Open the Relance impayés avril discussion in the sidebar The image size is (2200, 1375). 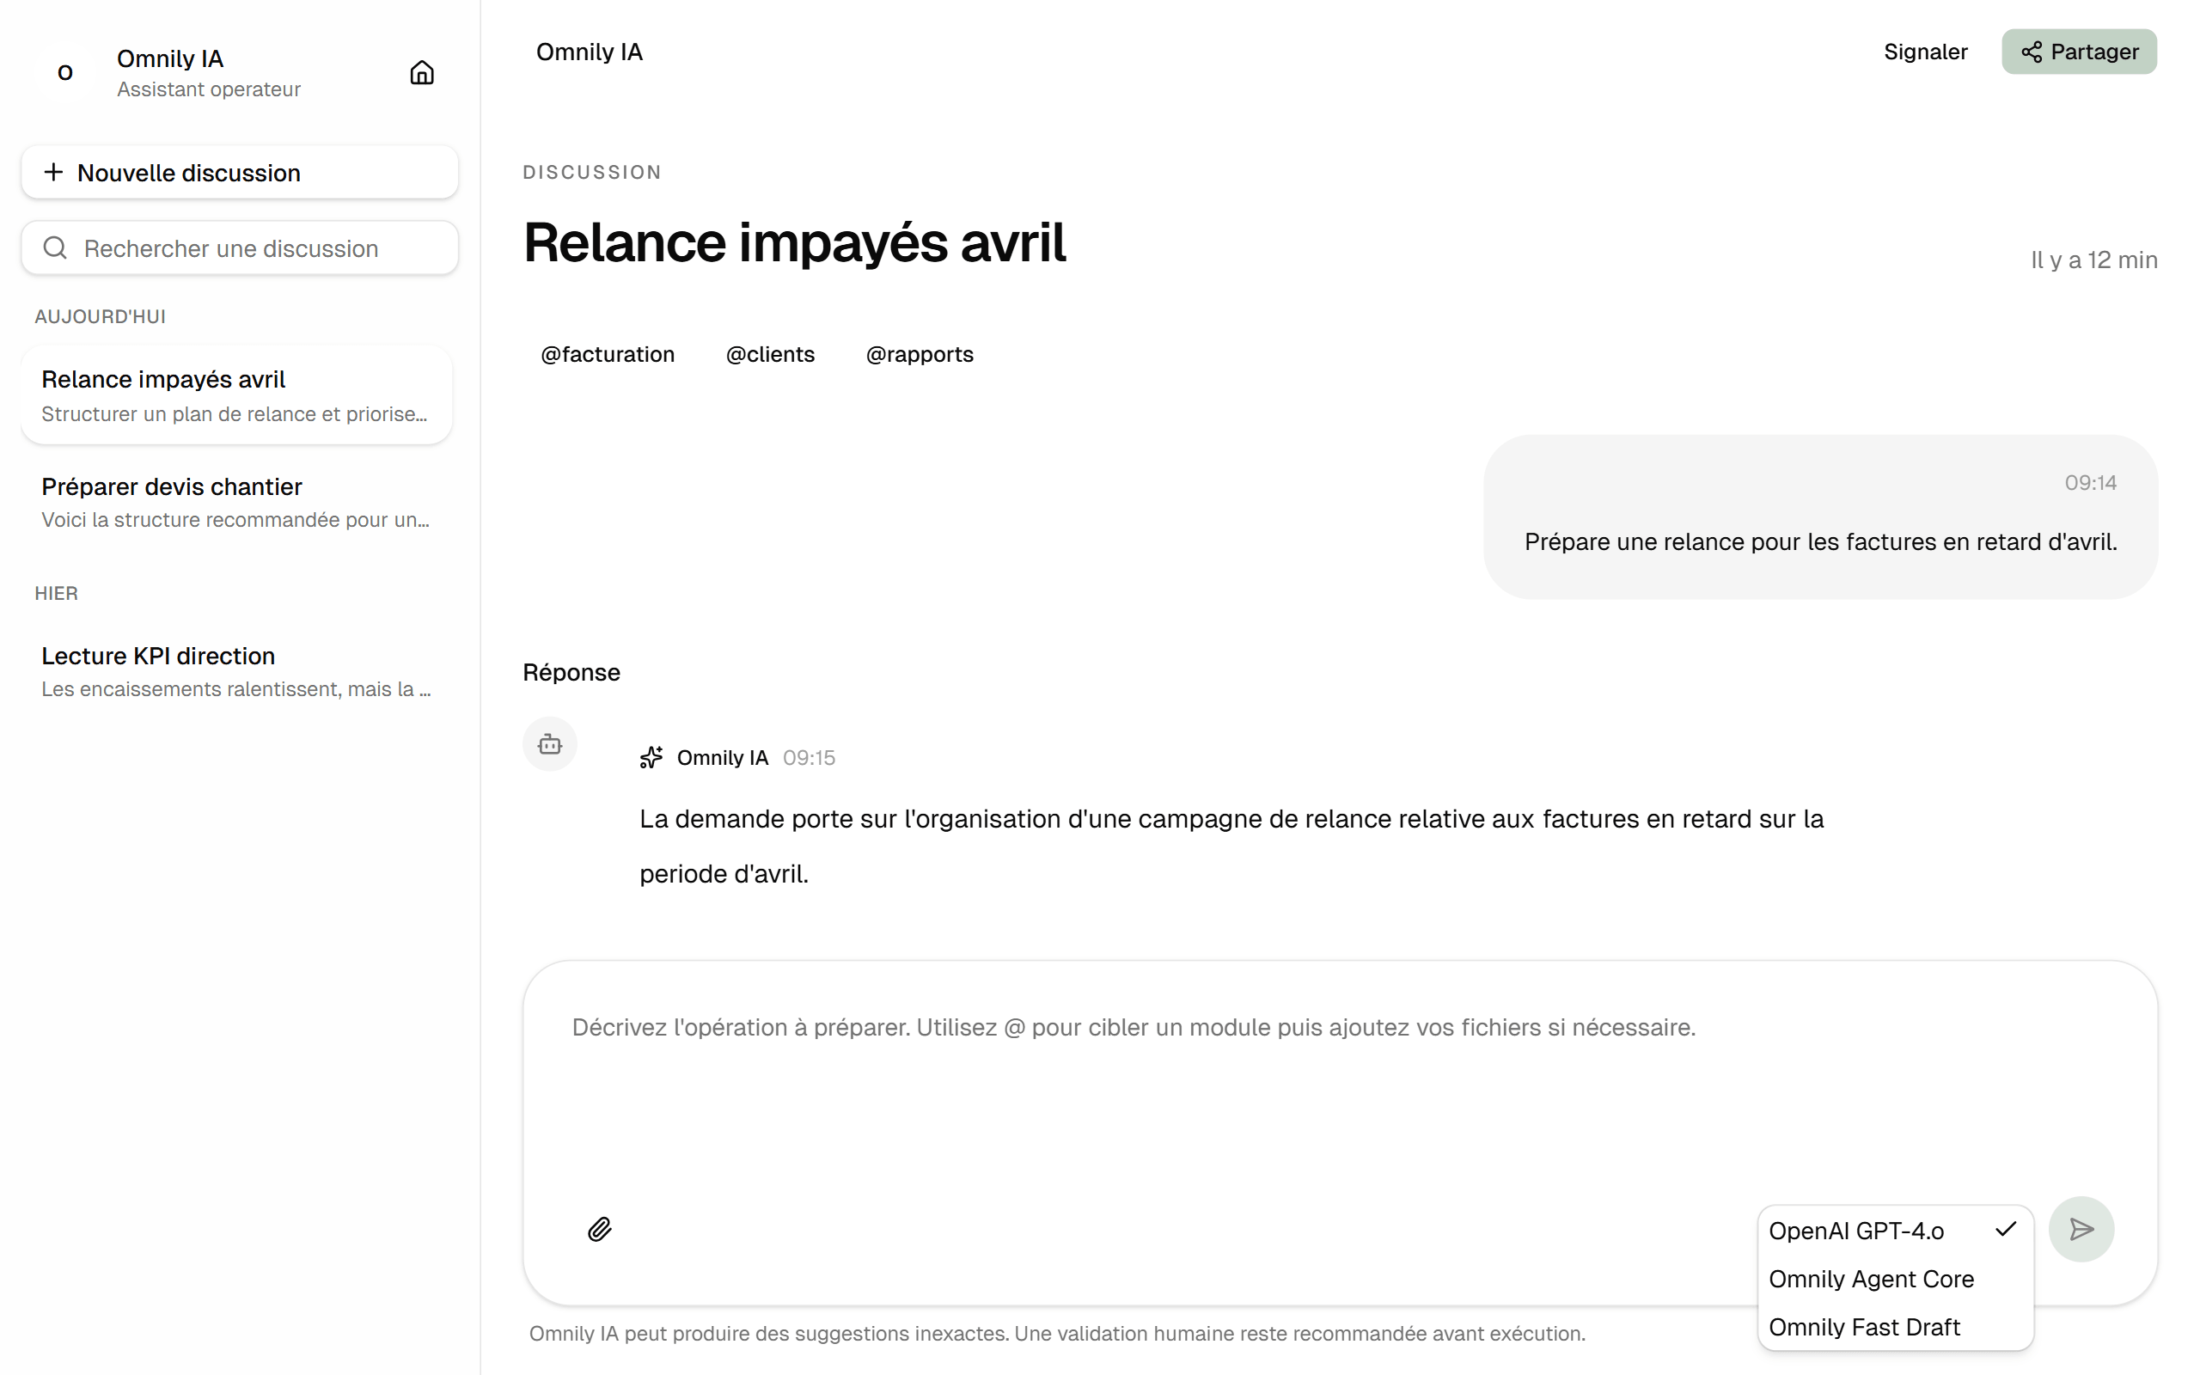(236, 395)
